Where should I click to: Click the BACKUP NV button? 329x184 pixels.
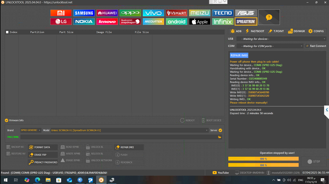coord(15,147)
